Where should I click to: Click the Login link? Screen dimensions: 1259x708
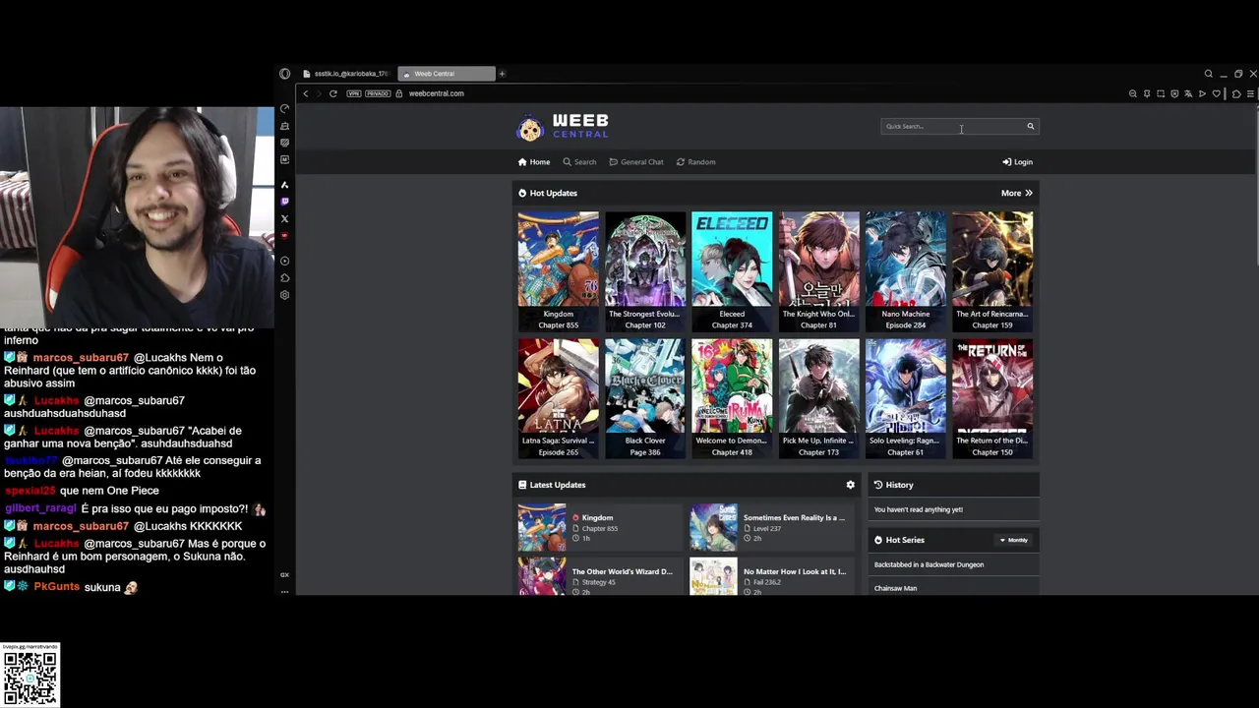(x=1017, y=162)
